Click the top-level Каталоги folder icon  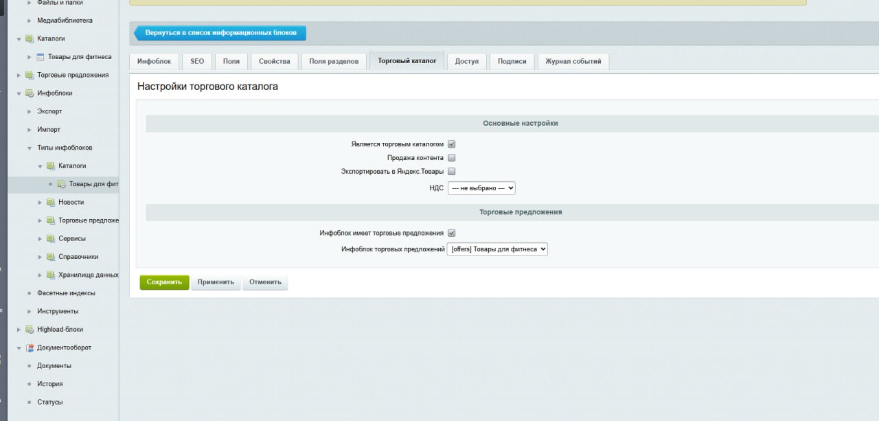click(29, 38)
